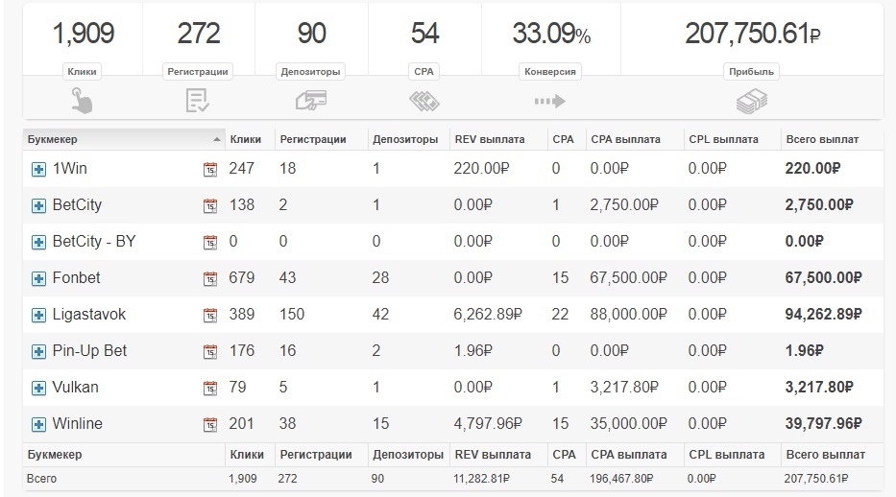The height and width of the screenshot is (497, 896).
Task: Expand the BetCity row details
Action: pyautogui.click(x=39, y=205)
